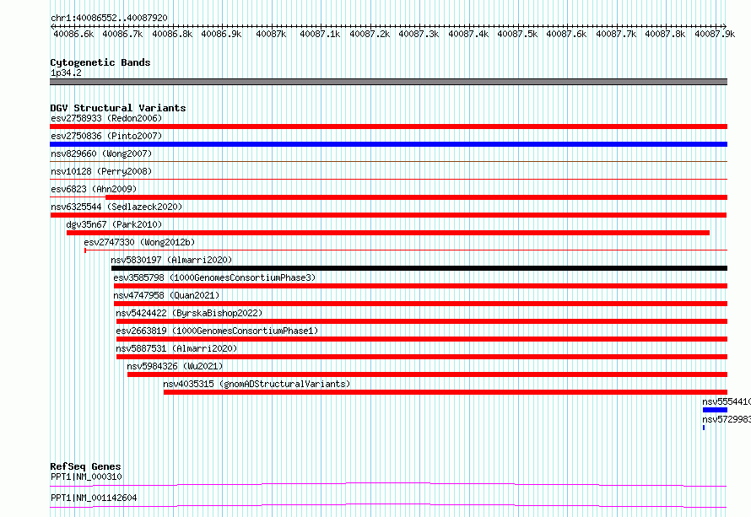Screen dimensions: 751x517
Task: Click the truncated nsv555441 variant label
Action: pyautogui.click(x=727, y=401)
